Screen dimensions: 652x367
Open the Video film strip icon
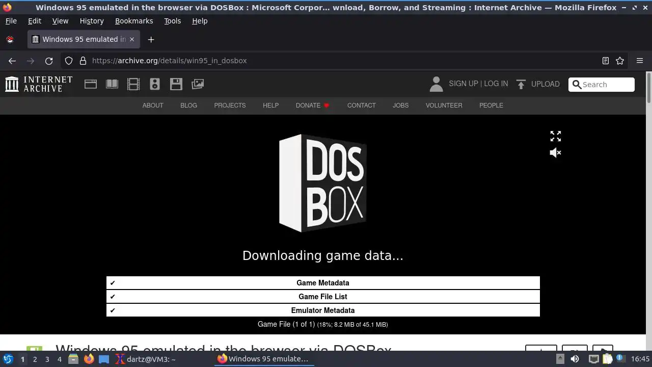133,84
